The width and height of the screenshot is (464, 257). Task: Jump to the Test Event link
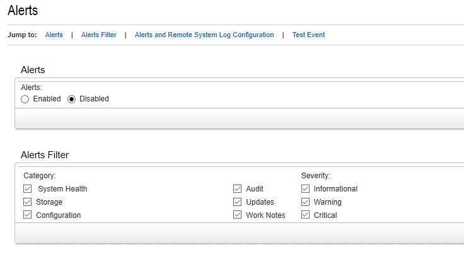pyautogui.click(x=309, y=35)
